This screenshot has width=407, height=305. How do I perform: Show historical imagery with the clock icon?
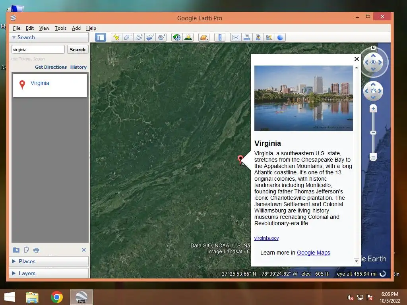[x=177, y=37]
